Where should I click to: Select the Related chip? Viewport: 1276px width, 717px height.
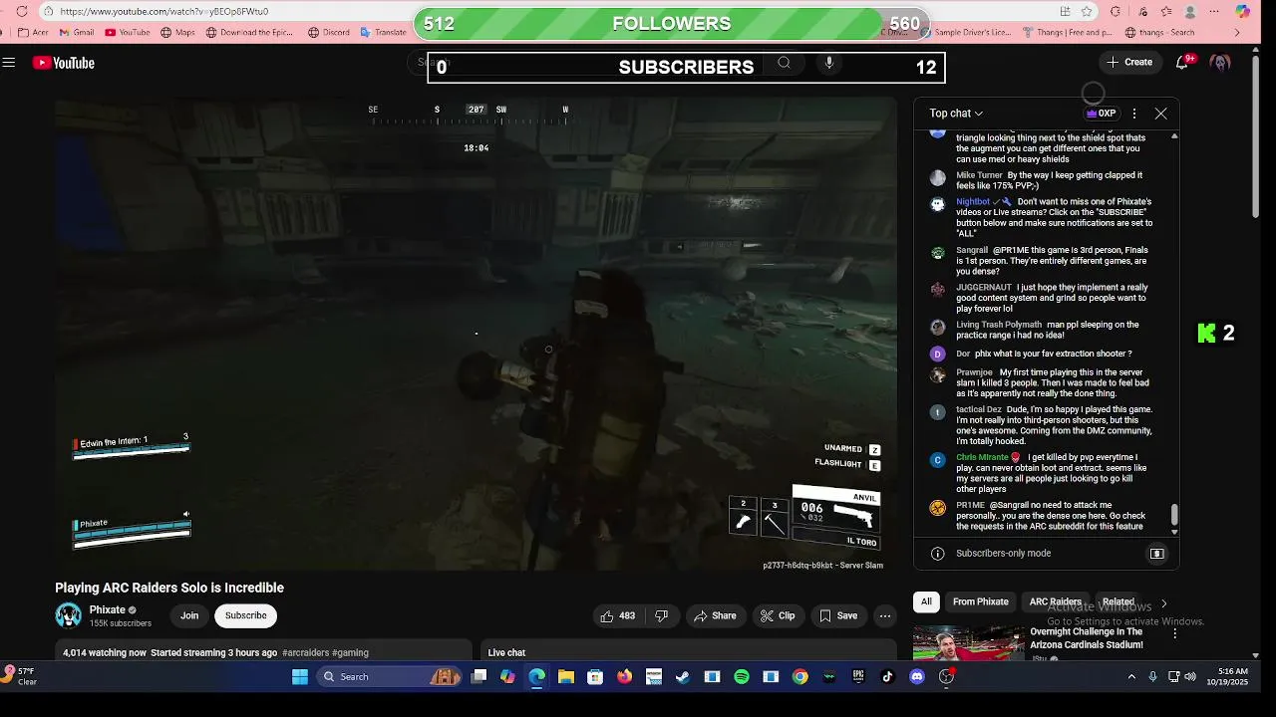tap(1117, 602)
